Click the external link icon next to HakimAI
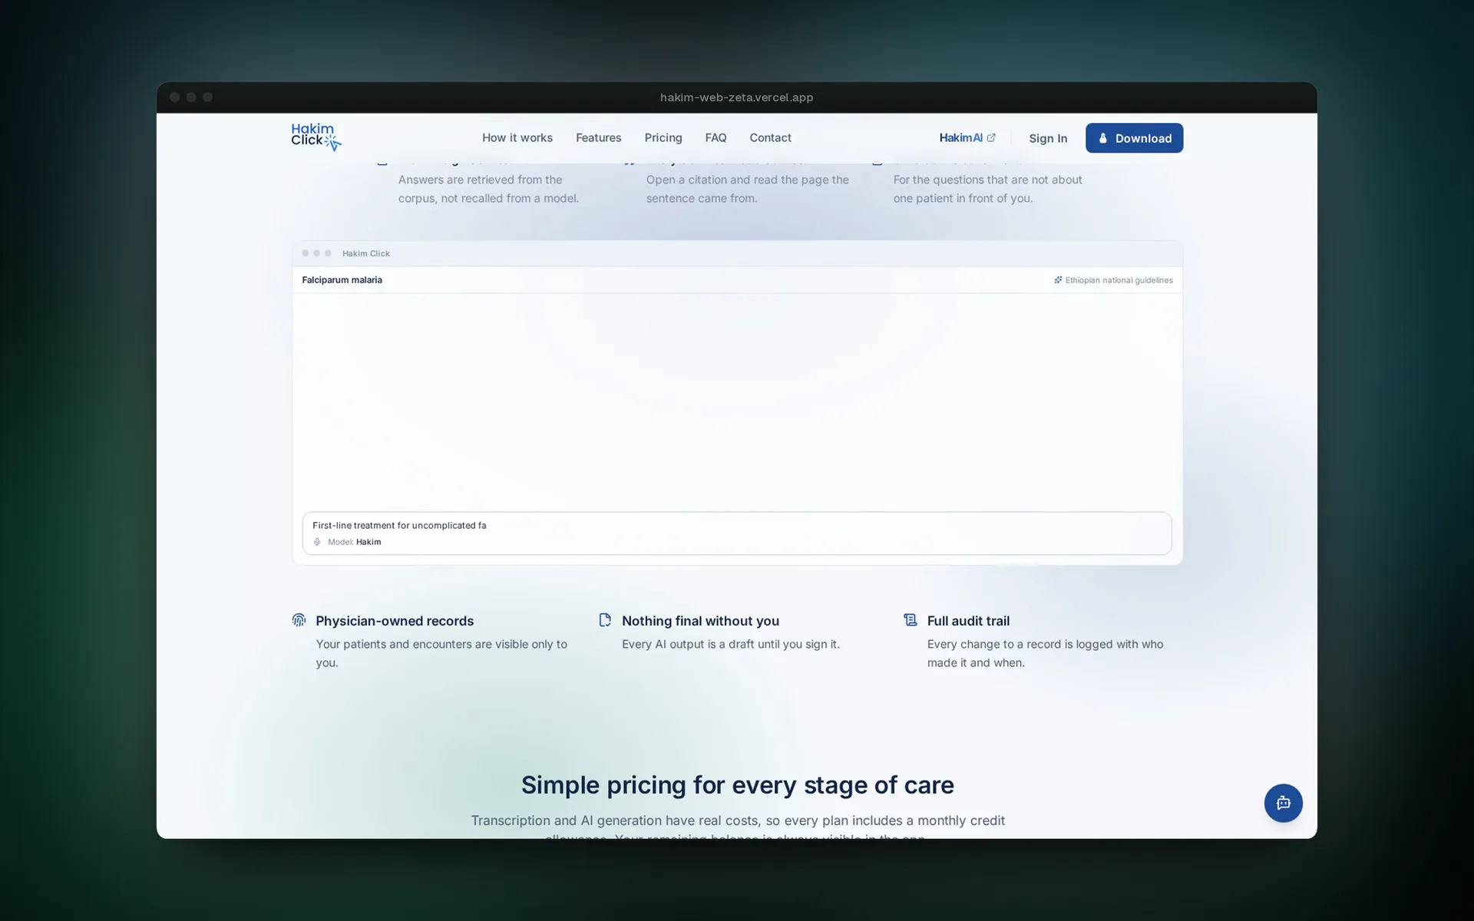1474x921 pixels. tap(991, 138)
